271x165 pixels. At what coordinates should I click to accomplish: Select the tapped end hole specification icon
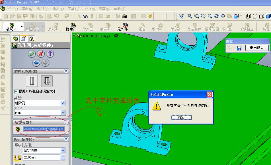[47, 81]
